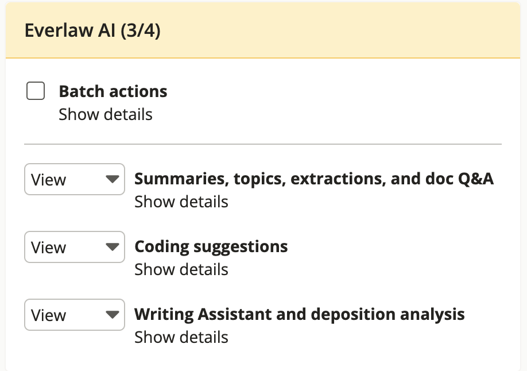This screenshot has width=527, height=371.
Task: Click the yellow Everlaw AI header bar
Action: point(263,30)
